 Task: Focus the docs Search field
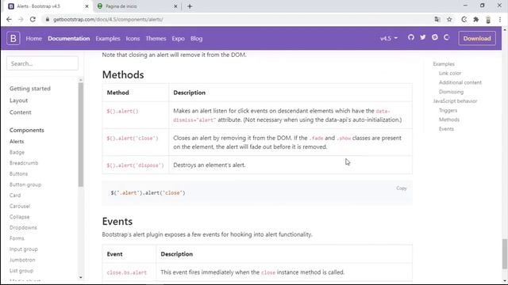click(x=42, y=63)
